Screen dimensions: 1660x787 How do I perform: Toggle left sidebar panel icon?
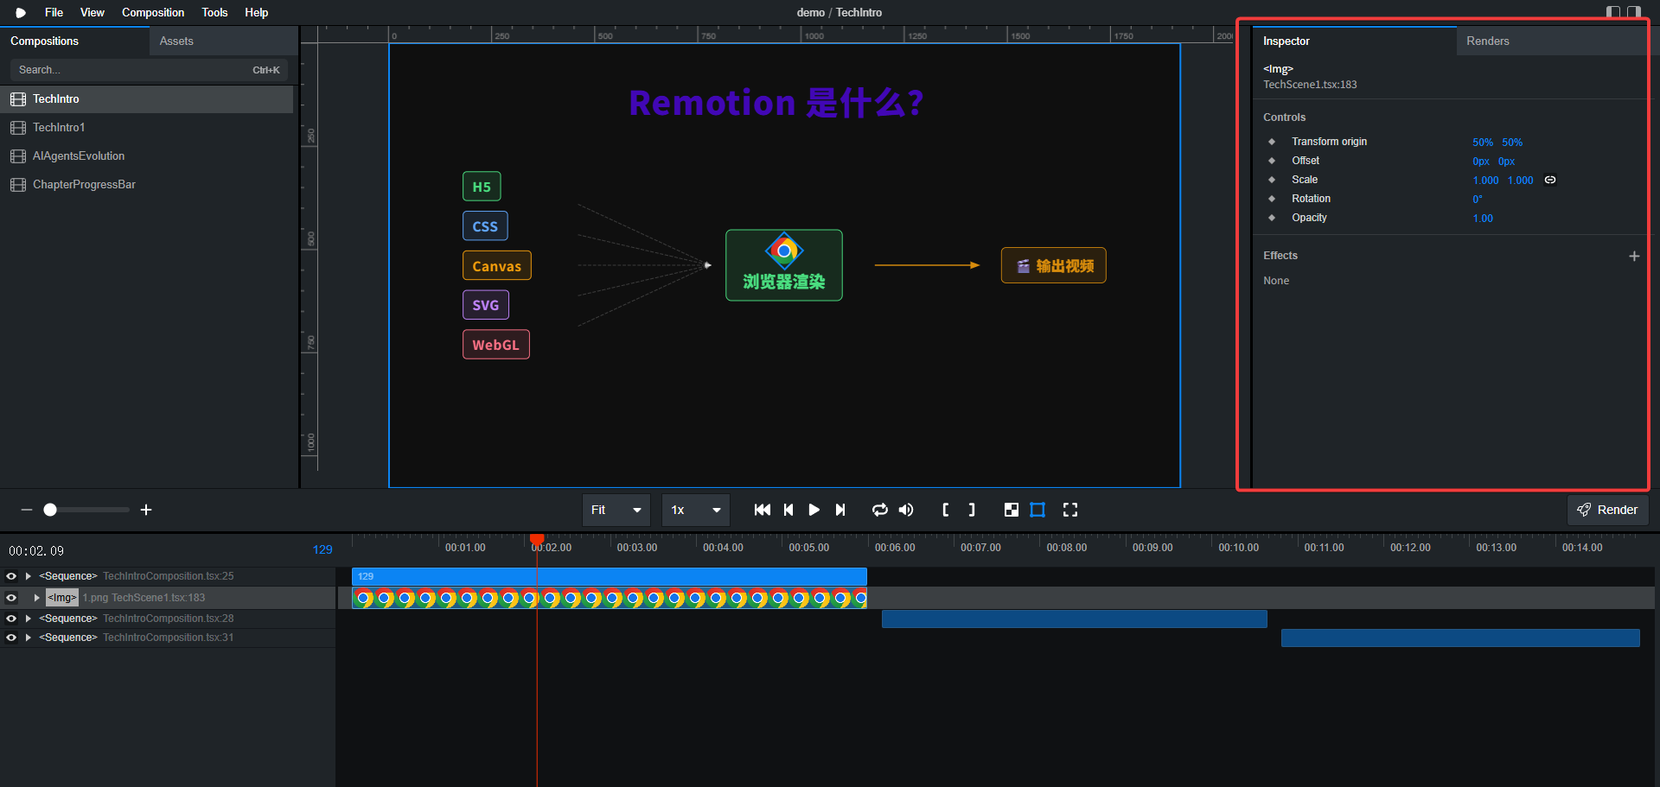tap(1613, 12)
